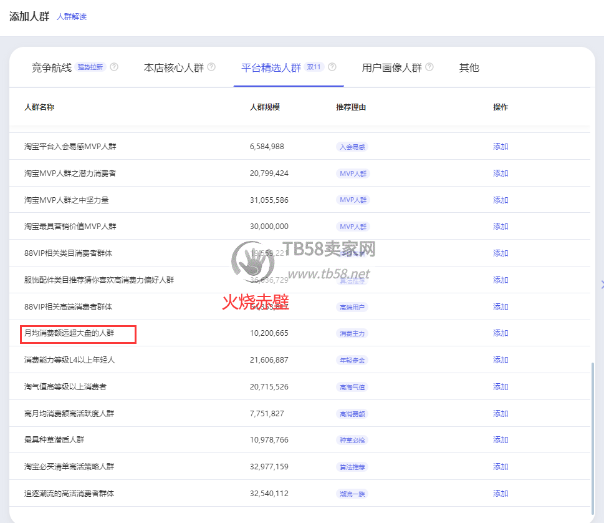Click 添加 for 淘宝最具营销价值MVP人群

[501, 227]
